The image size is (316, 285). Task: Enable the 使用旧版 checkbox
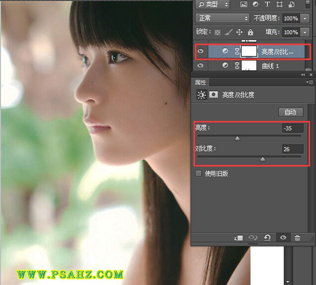click(x=198, y=173)
